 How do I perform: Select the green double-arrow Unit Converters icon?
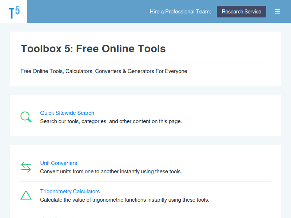click(x=26, y=167)
